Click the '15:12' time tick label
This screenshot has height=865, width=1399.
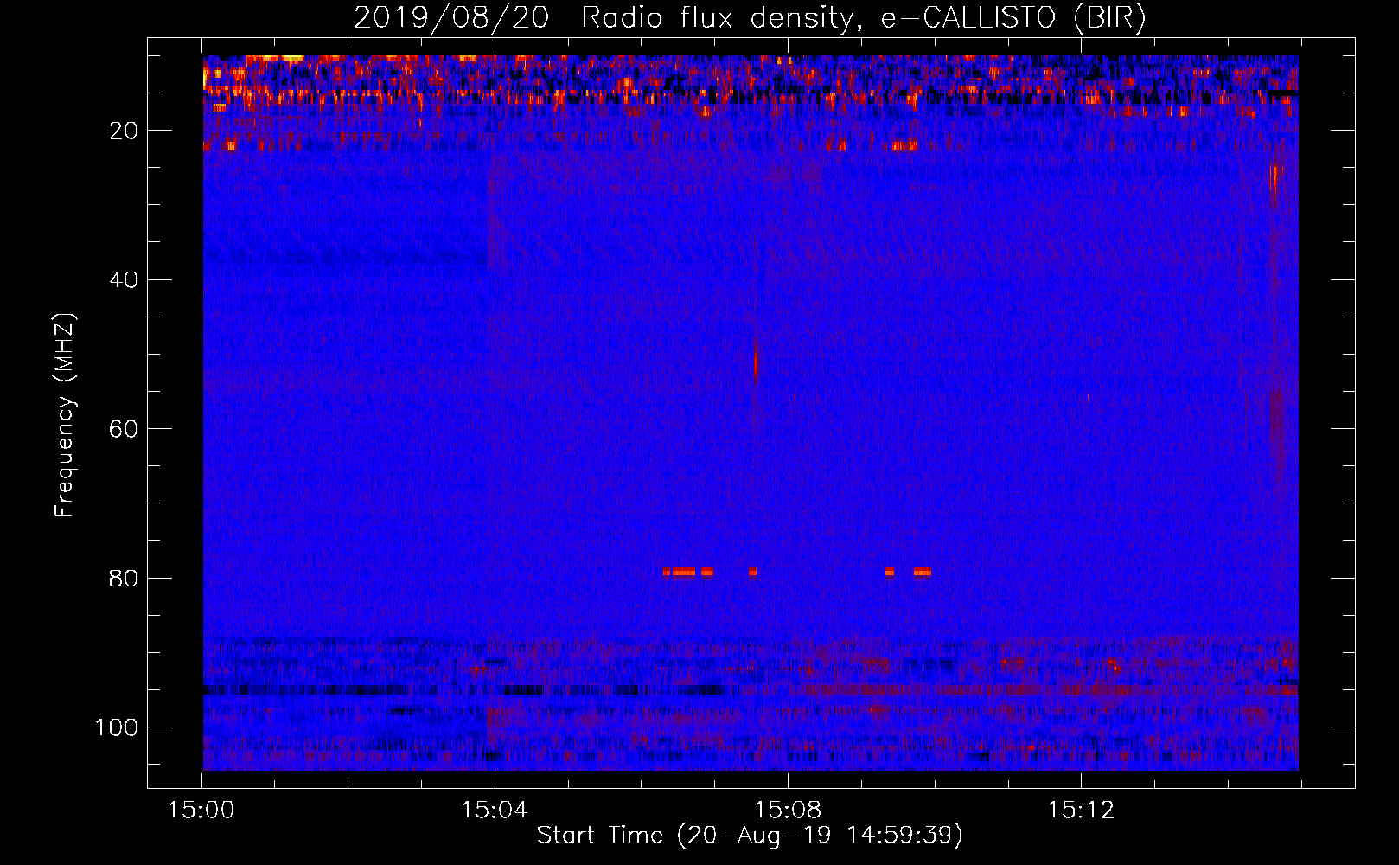pyautogui.click(x=1081, y=811)
